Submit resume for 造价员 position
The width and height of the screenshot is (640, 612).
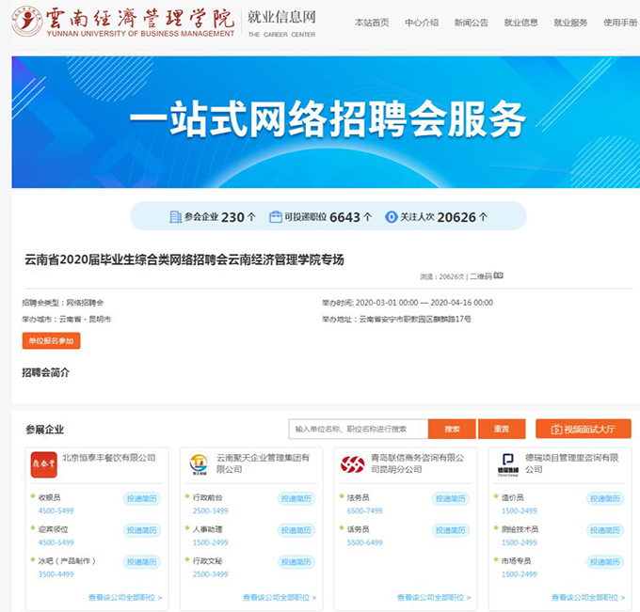(x=604, y=498)
